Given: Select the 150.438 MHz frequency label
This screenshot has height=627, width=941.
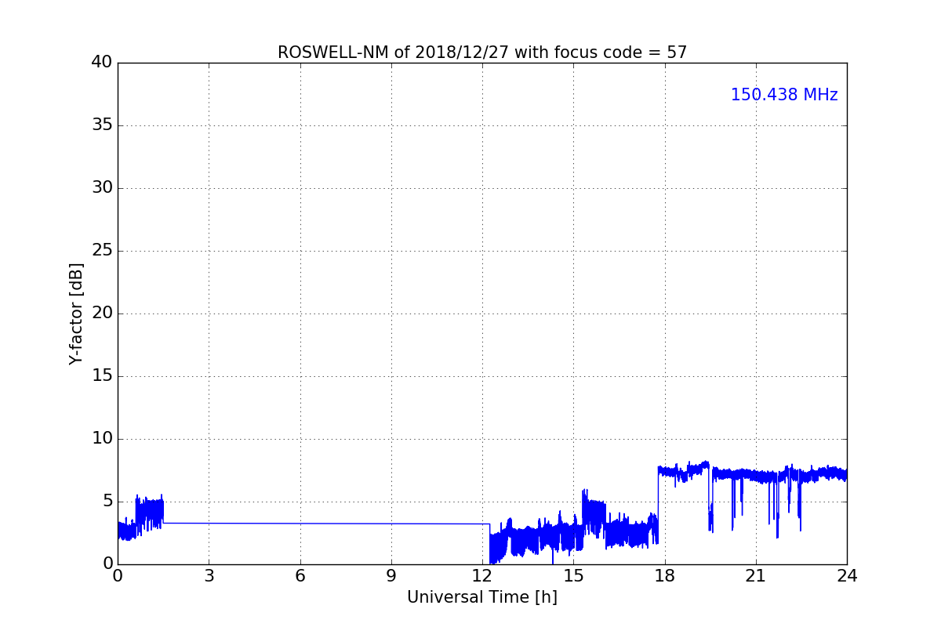Looking at the screenshot, I should [784, 95].
